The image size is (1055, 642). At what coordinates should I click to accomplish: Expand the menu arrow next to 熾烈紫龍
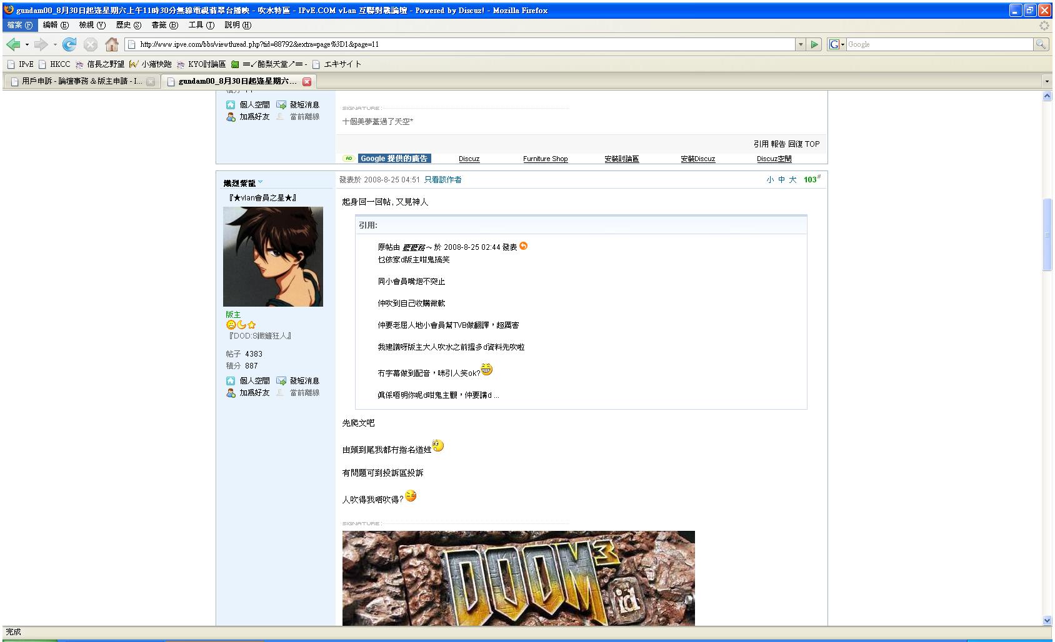pos(261,182)
